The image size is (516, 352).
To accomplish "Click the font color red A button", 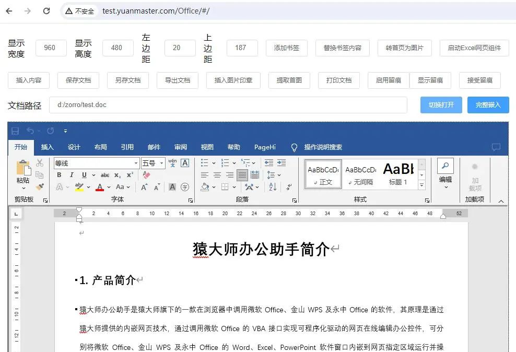I will 100,187.
